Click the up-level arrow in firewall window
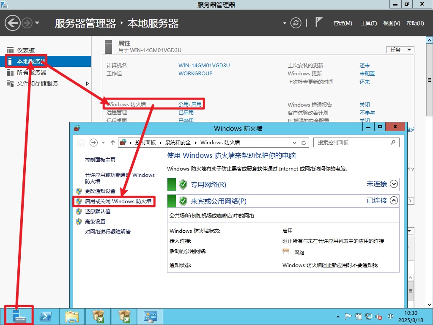433x325 pixels. (112, 143)
